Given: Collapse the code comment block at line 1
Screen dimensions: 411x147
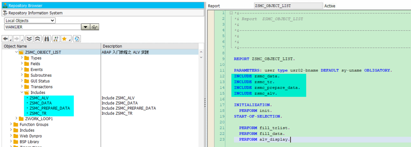Looking at the screenshot, I should click(x=231, y=13).
